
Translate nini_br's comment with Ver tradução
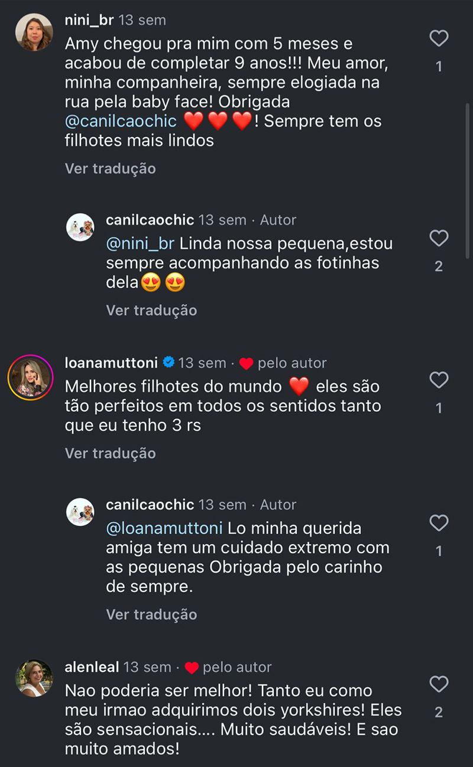(110, 168)
